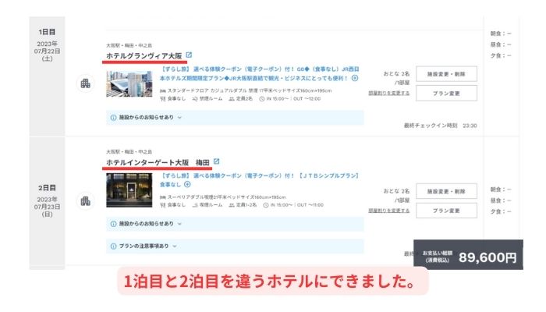The width and height of the screenshot is (546, 312).
Task: Select the 1日目 2023年07月22日 date cell
Action: pyautogui.click(x=47, y=76)
